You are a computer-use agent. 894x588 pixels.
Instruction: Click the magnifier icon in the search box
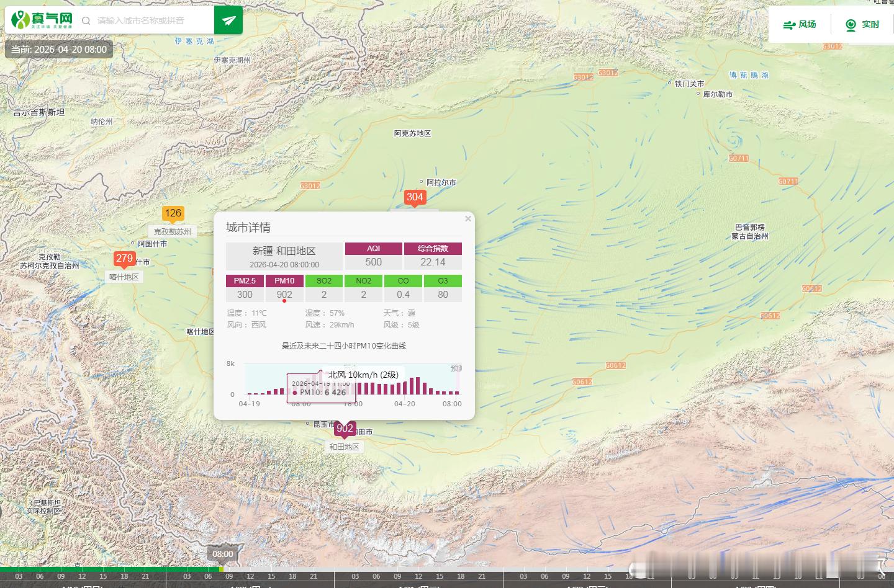coord(86,20)
